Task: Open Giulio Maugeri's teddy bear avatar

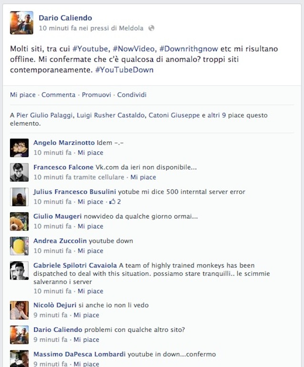Action: [x=19, y=221]
